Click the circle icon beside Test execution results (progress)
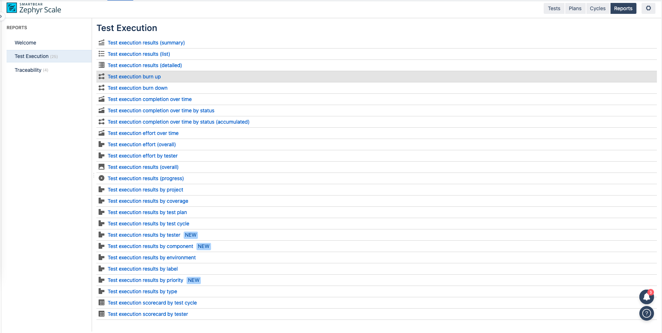Image resolution: width=662 pixels, height=333 pixels. click(x=102, y=178)
